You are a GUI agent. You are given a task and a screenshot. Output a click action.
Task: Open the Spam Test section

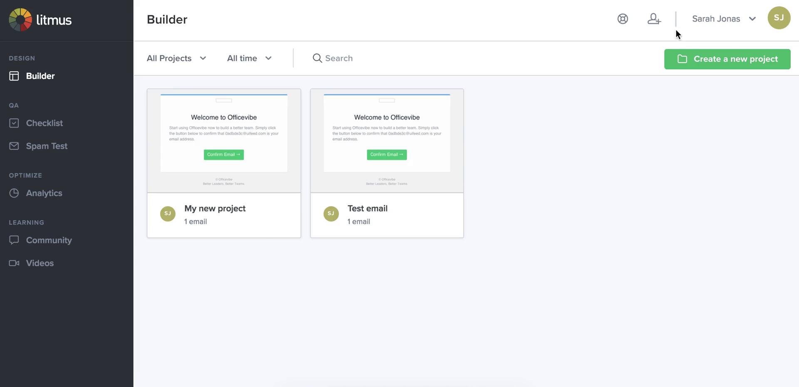point(47,146)
